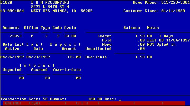Click Date Last Active value 04/26/1997

tap(12, 57)
